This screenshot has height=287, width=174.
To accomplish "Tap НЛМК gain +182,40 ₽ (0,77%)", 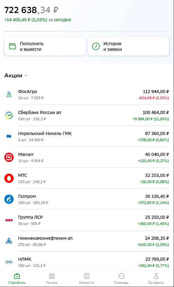I will tap(153, 265).
